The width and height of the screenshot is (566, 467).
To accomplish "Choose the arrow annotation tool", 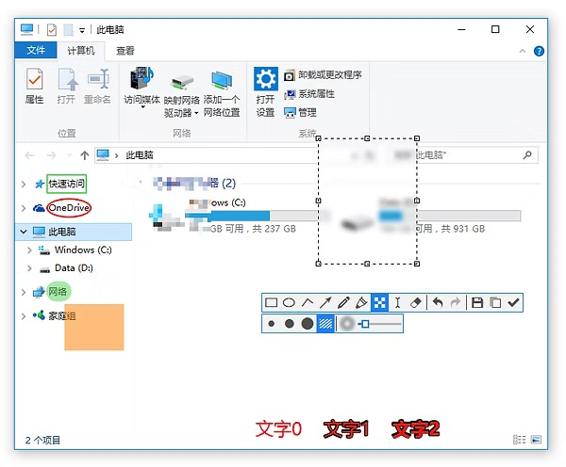I will coord(325,303).
